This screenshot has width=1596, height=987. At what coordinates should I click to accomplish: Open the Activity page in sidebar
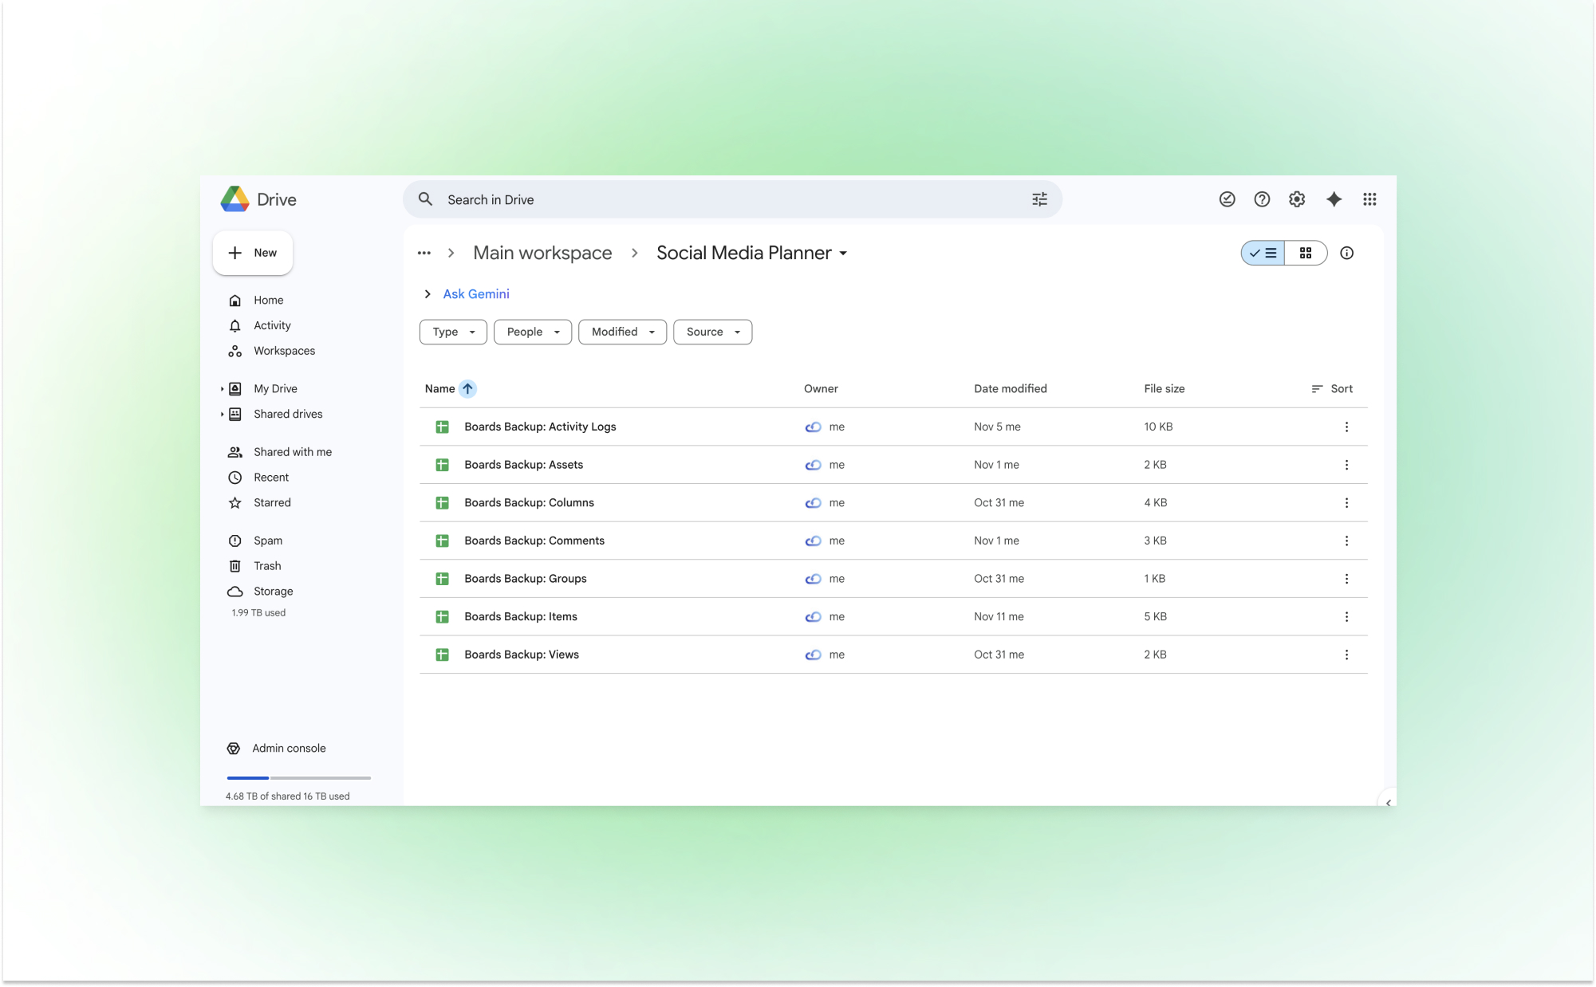271,325
